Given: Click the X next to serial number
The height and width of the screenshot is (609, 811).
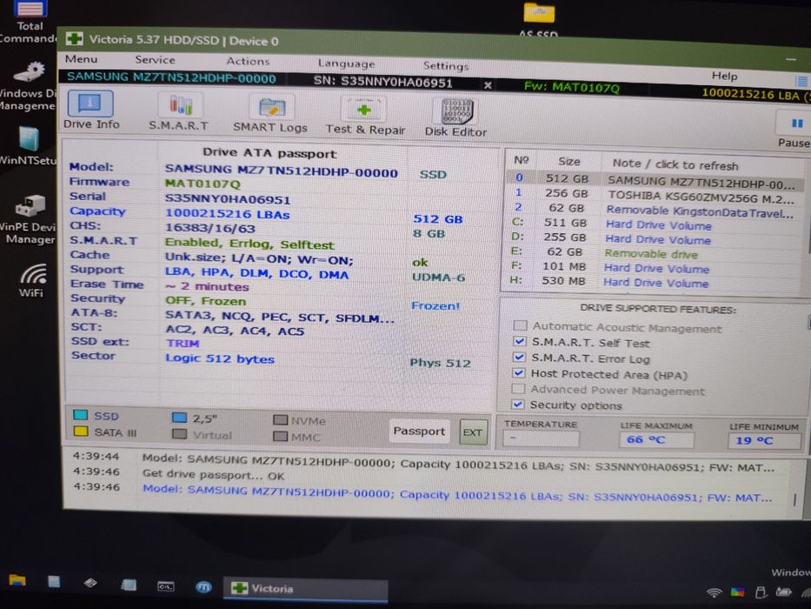Looking at the screenshot, I should pyautogui.click(x=488, y=85).
